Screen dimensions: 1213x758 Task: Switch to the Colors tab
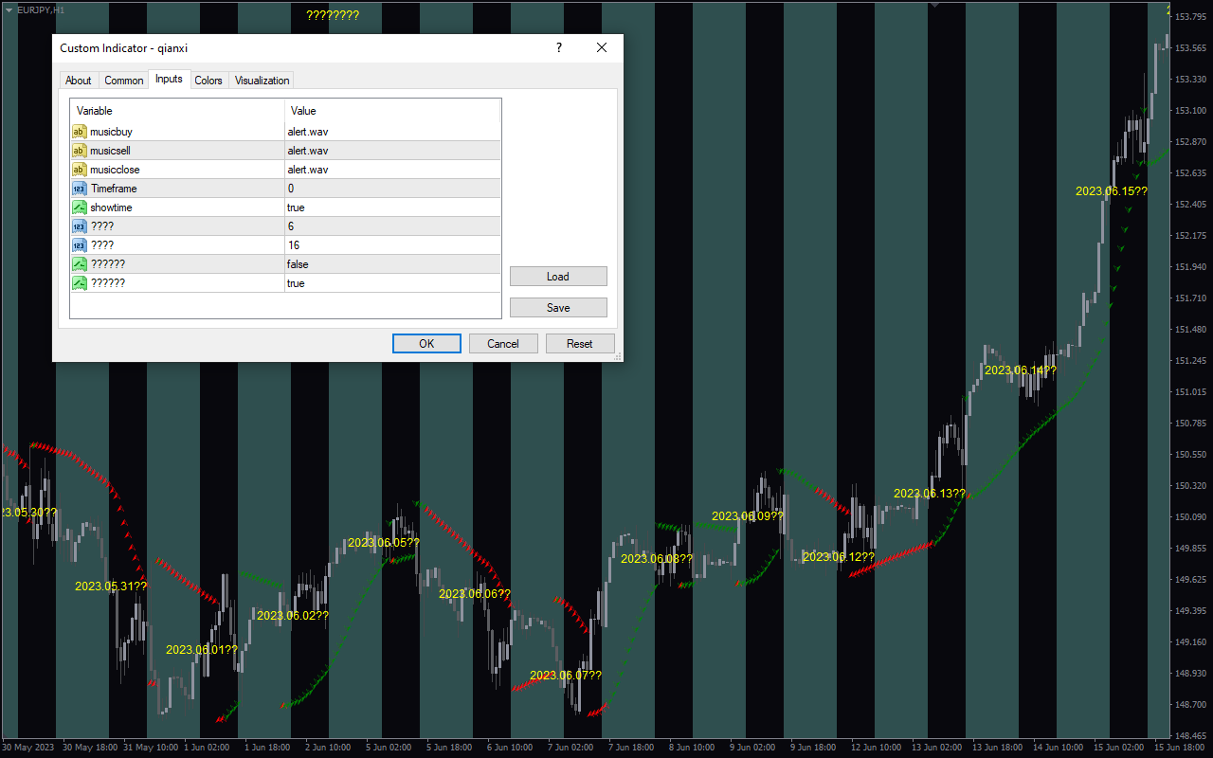pyautogui.click(x=208, y=81)
